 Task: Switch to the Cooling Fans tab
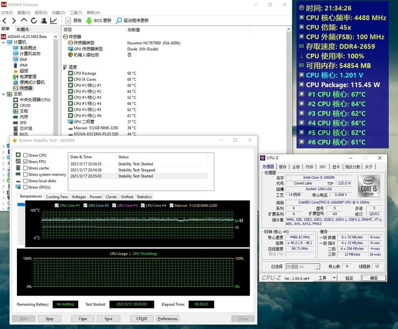(x=57, y=197)
